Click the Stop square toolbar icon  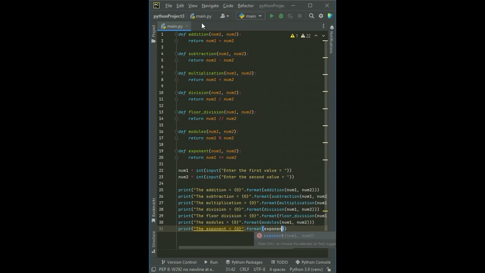[300, 16]
